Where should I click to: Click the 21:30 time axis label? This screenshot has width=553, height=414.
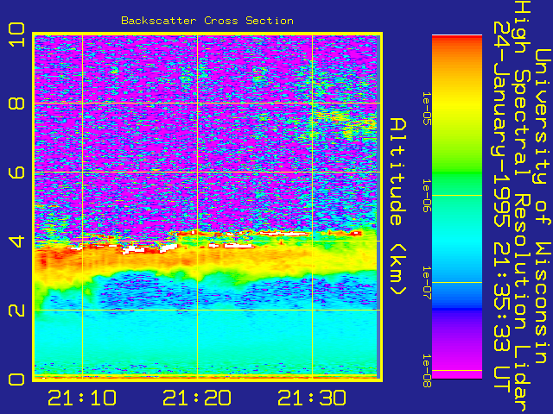click(x=312, y=398)
